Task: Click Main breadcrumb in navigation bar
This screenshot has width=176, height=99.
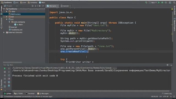Action: pos(42,2)
